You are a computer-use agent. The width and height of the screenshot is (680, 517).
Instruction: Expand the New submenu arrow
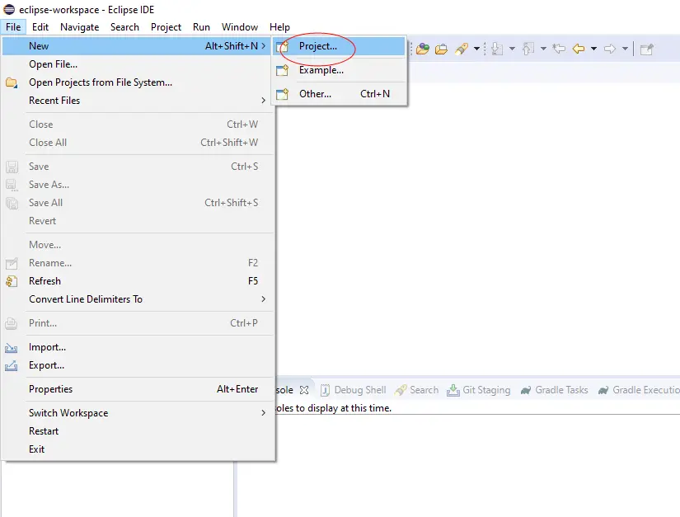263,46
